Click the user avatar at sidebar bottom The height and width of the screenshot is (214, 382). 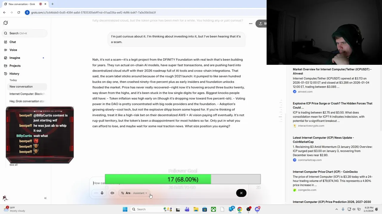tap(5, 198)
